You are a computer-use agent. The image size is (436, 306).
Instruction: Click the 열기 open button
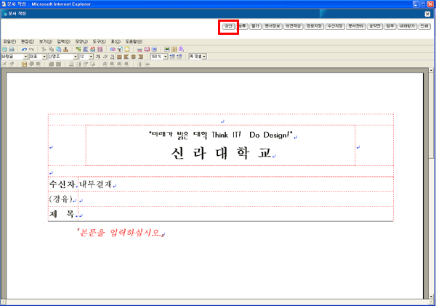(x=255, y=26)
